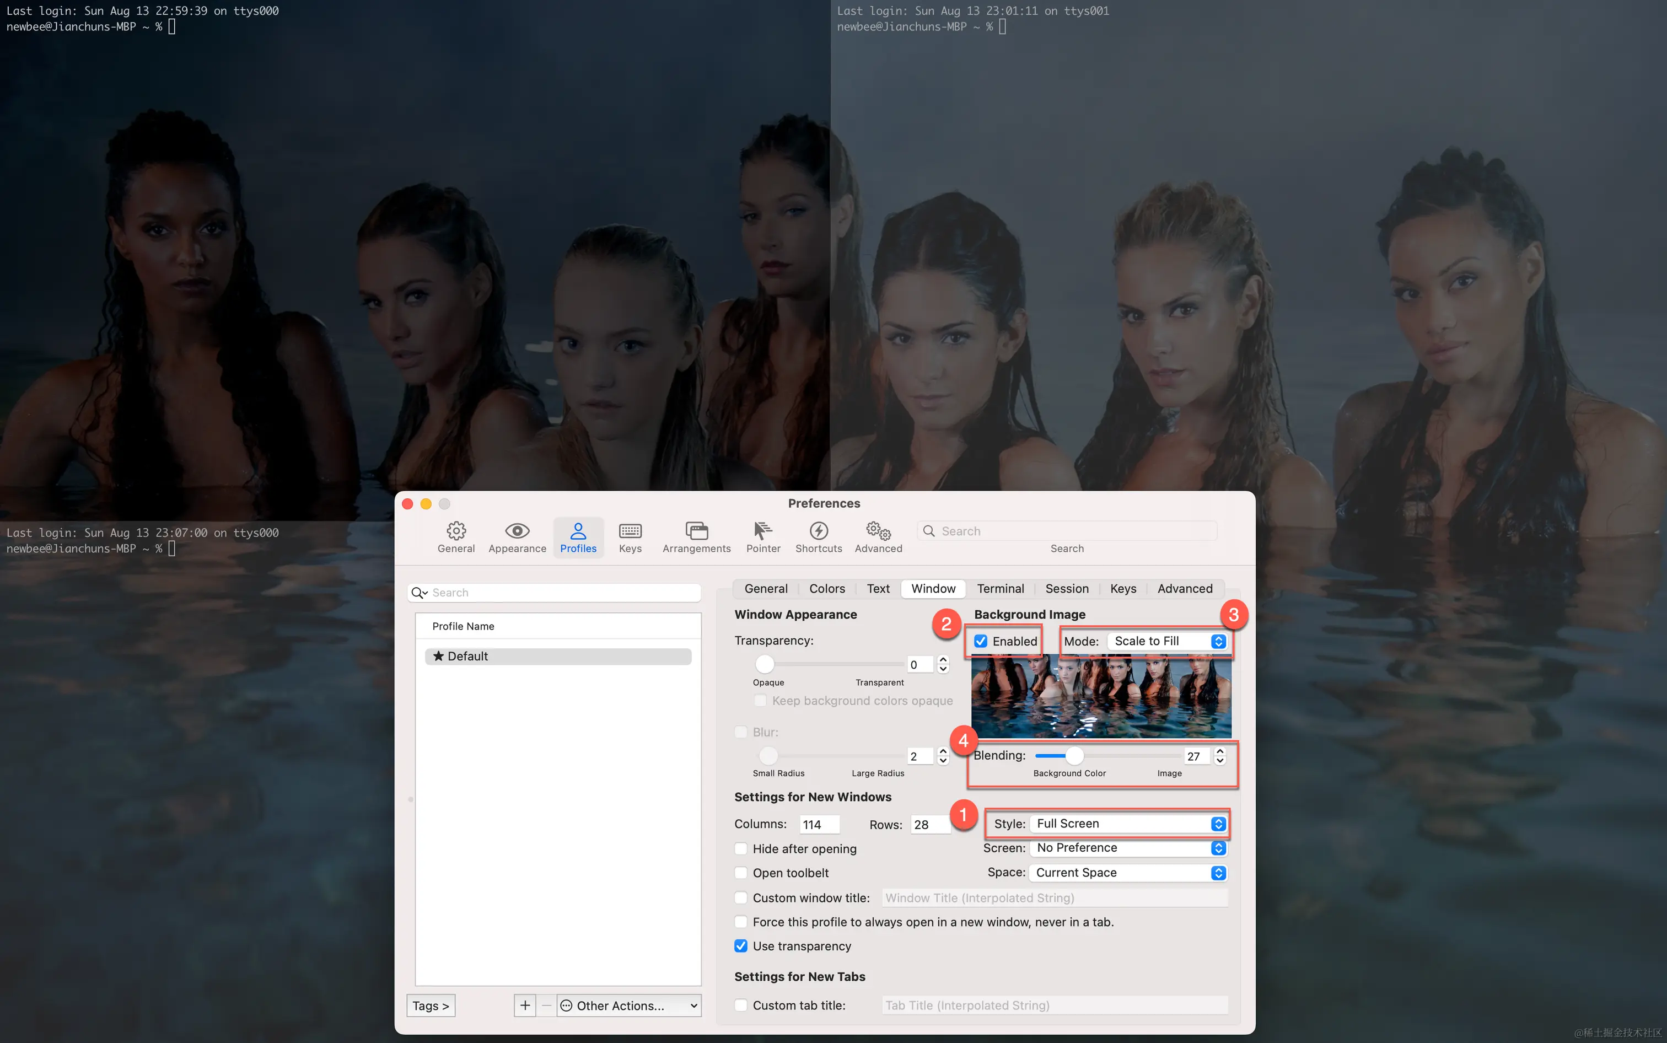The height and width of the screenshot is (1043, 1667).
Task: Open the Style Full Screen dropdown
Action: 1128,824
